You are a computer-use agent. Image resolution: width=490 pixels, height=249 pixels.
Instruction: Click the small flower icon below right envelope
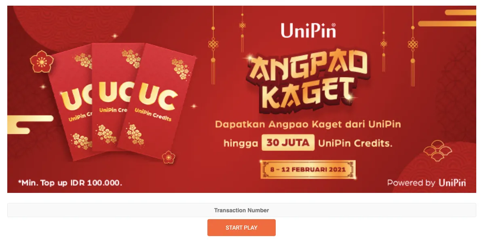coord(169,157)
